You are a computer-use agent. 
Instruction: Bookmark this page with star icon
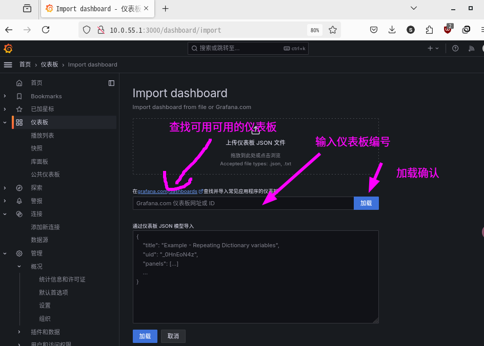pyautogui.click(x=332, y=30)
